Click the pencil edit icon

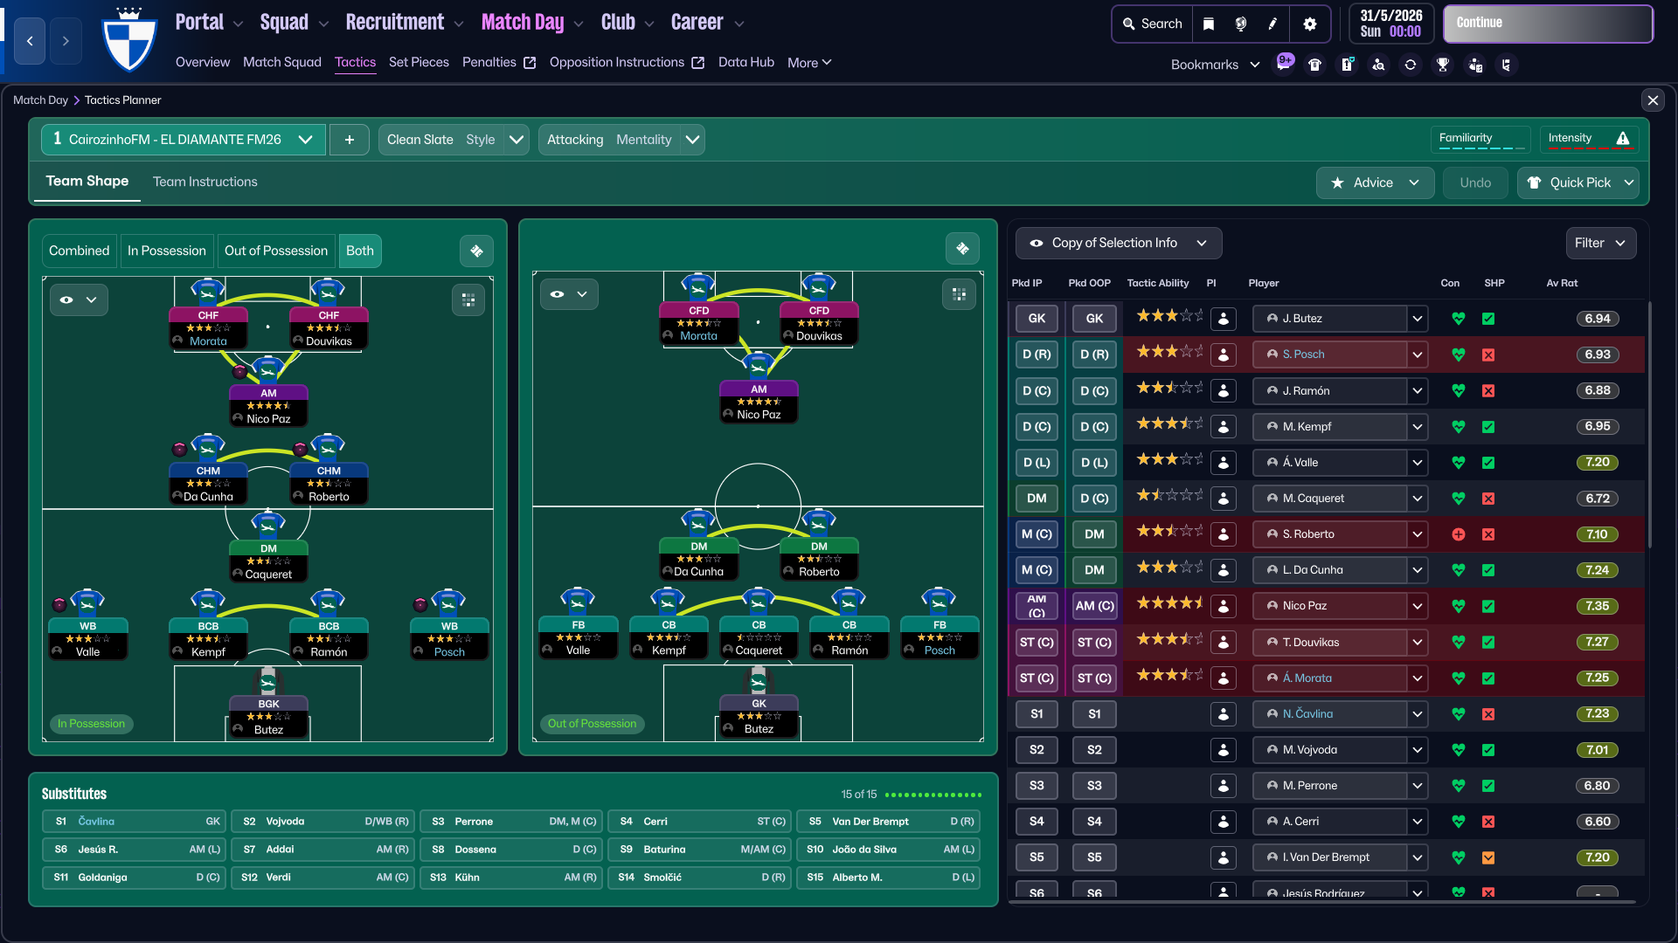[1273, 24]
